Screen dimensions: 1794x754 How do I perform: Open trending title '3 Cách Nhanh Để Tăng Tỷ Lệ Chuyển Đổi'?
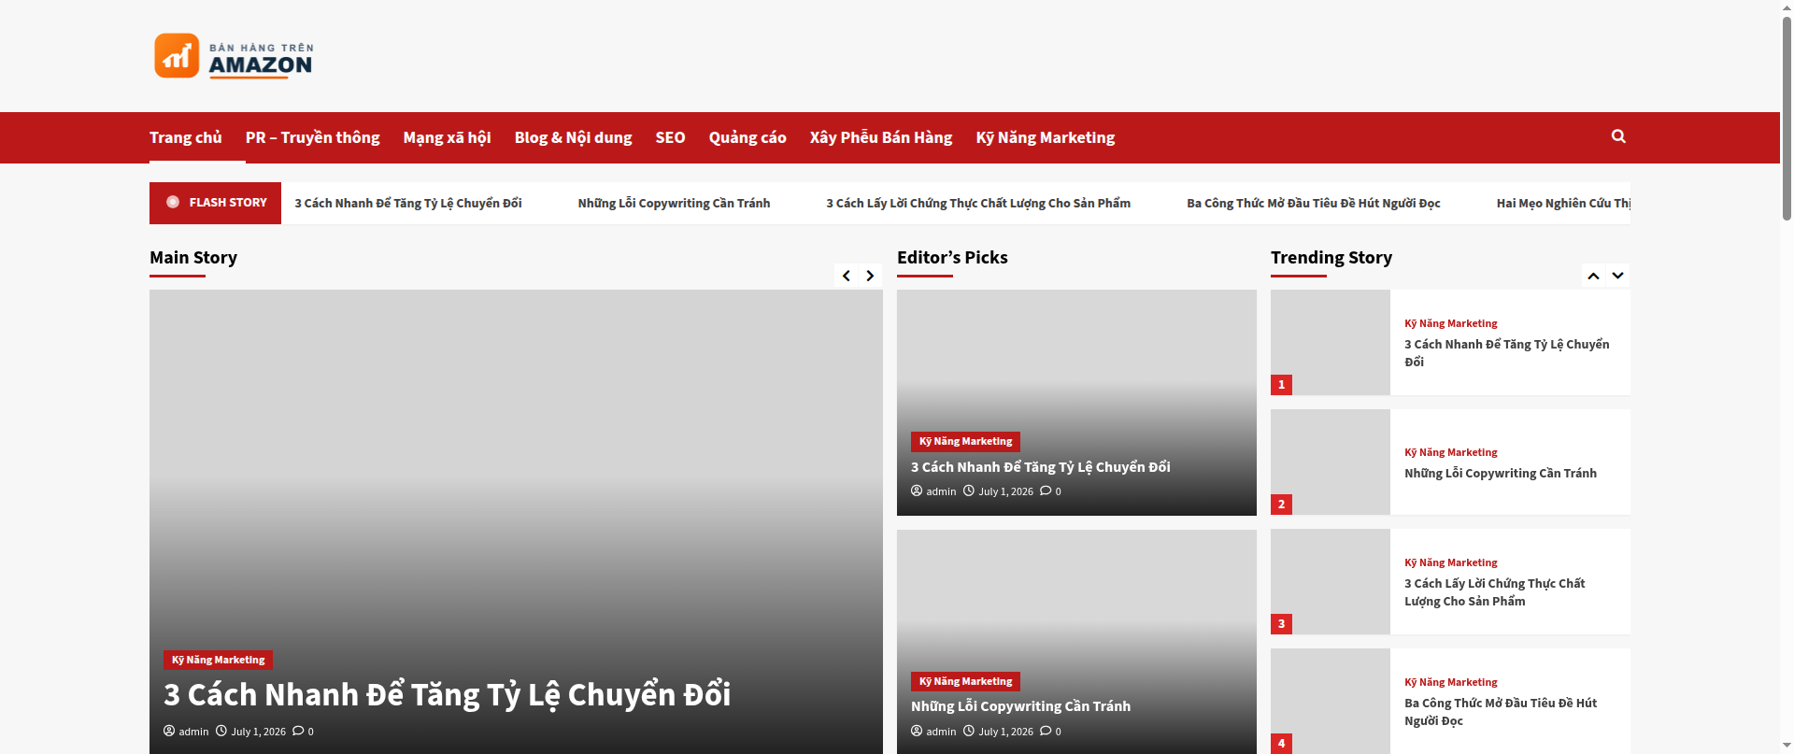click(x=1506, y=353)
